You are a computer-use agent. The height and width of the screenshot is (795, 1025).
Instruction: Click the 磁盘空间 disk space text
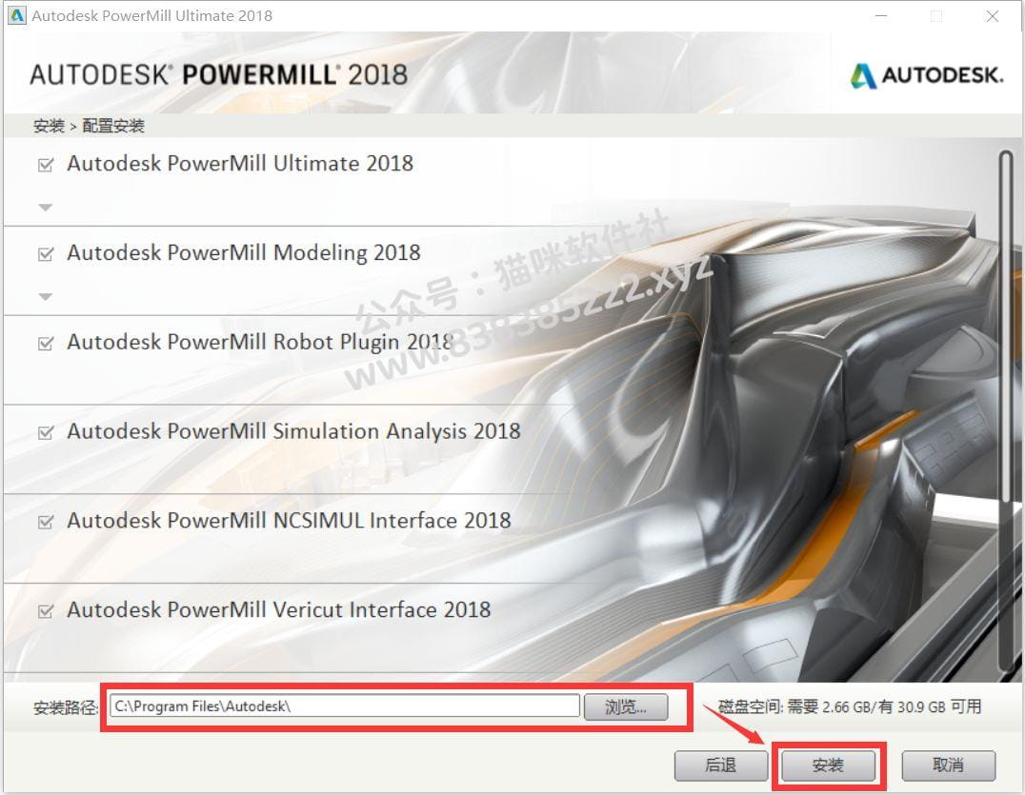(x=850, y=706)
